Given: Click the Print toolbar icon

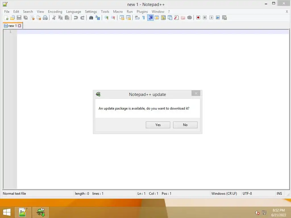Looking at the screenshot, I should pos(45,18).
